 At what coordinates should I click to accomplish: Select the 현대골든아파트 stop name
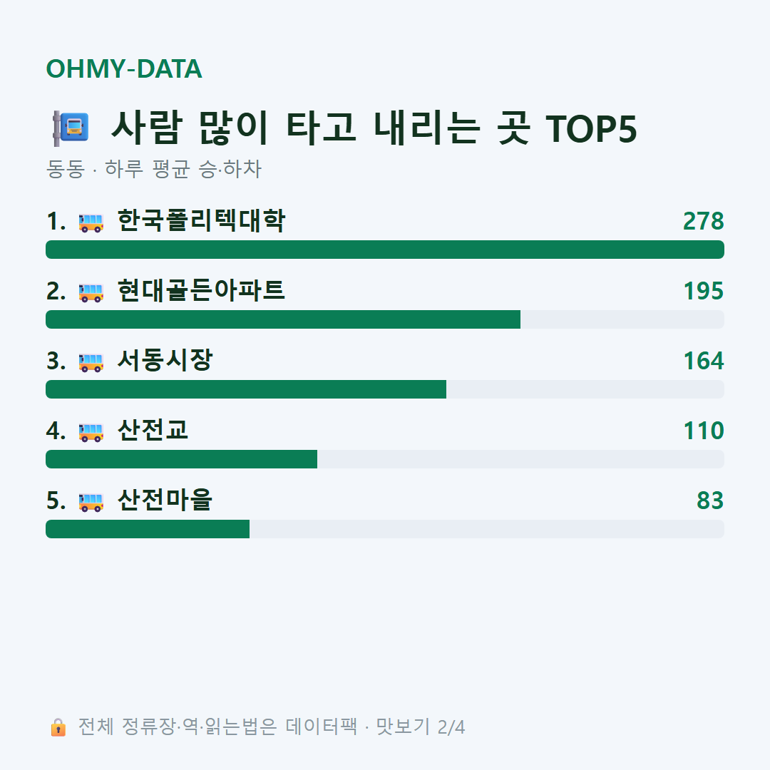[201, 290]
